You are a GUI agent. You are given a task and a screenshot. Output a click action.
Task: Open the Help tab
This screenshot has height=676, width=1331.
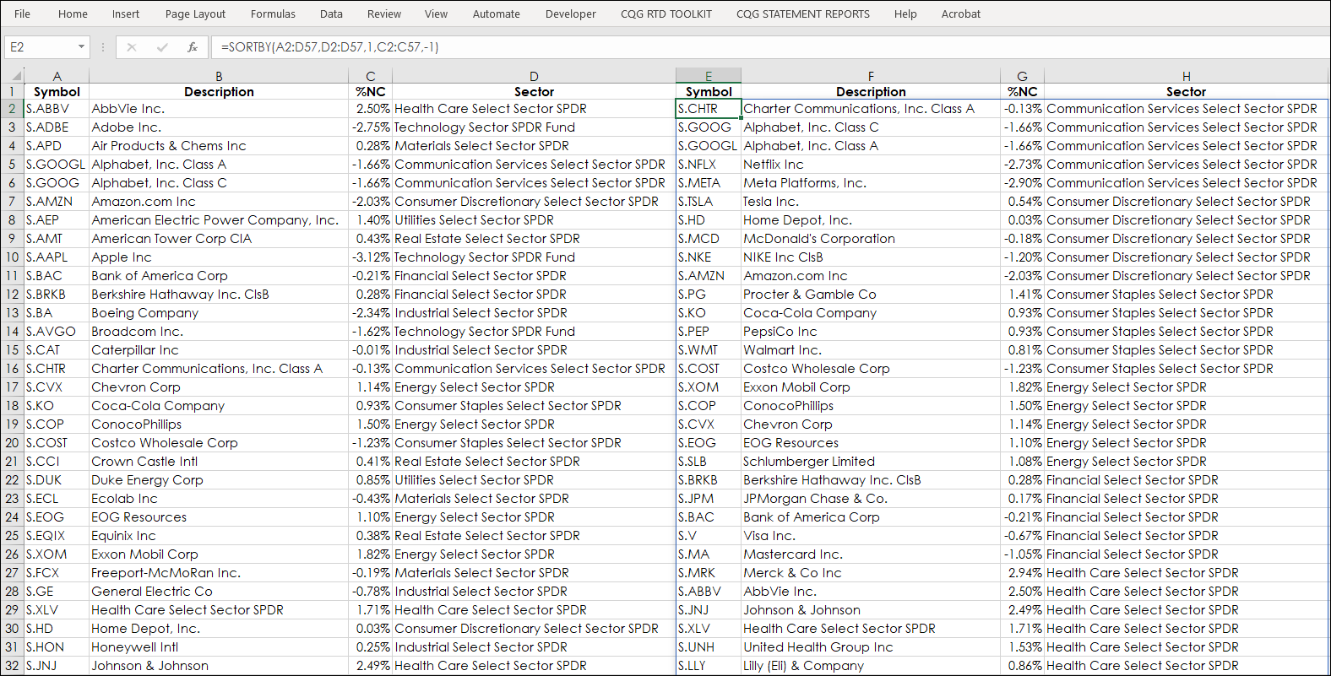[905, 14]
